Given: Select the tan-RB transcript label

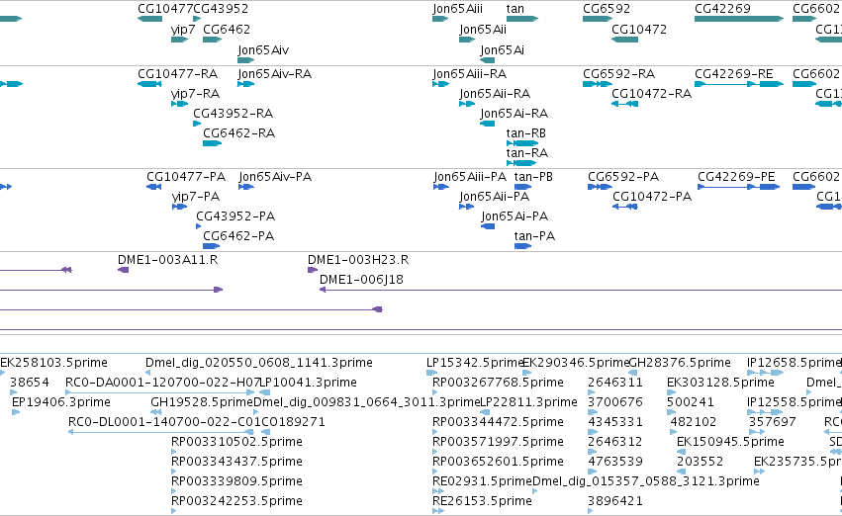Looking at the screenshot, I should tap(526, 133).
